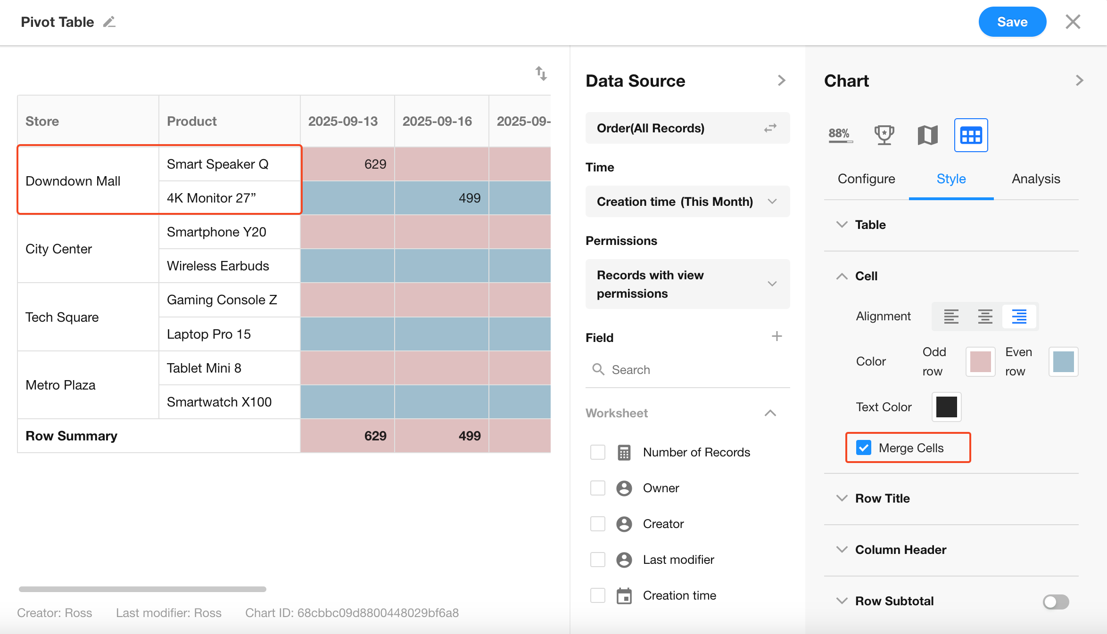Select the pivot table grid chart icon
This screenshot has height=634, width=1107.
click(x=971, y=135)
